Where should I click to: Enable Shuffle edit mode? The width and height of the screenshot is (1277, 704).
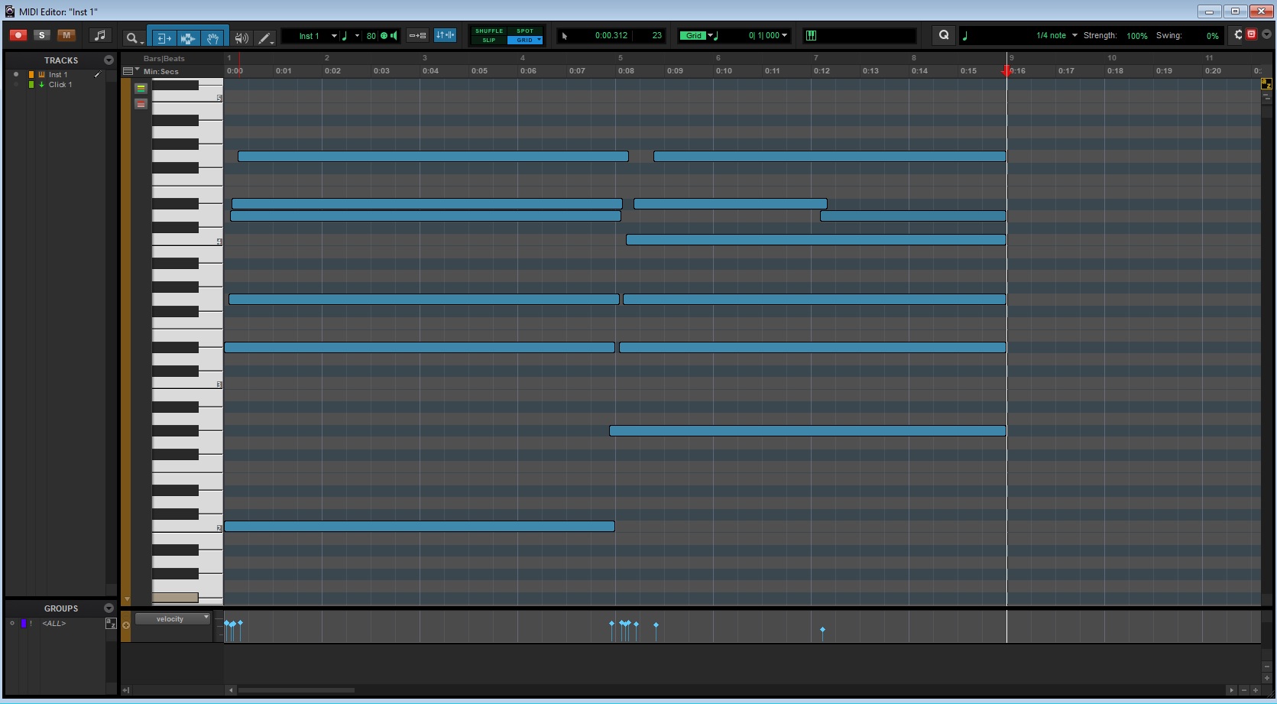pos(489,31)
